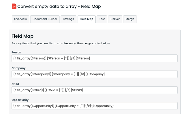Click the Person field label
Viewport: 190px width, 115px height.
click(16, 52)
